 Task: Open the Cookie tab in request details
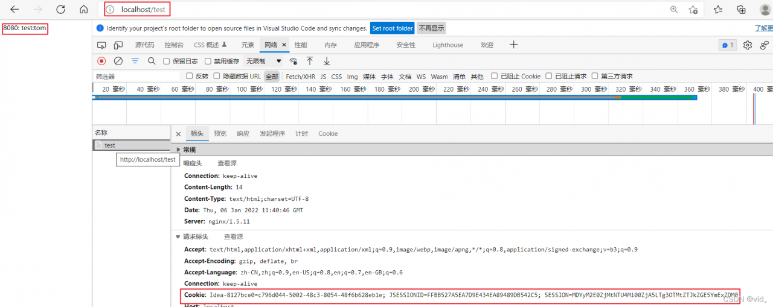pyautogui.click(x=328, y=134)
